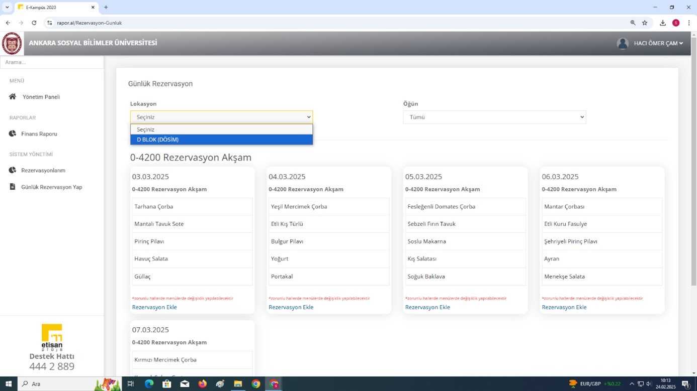Click the browser zoom magnifier icon

633,23
